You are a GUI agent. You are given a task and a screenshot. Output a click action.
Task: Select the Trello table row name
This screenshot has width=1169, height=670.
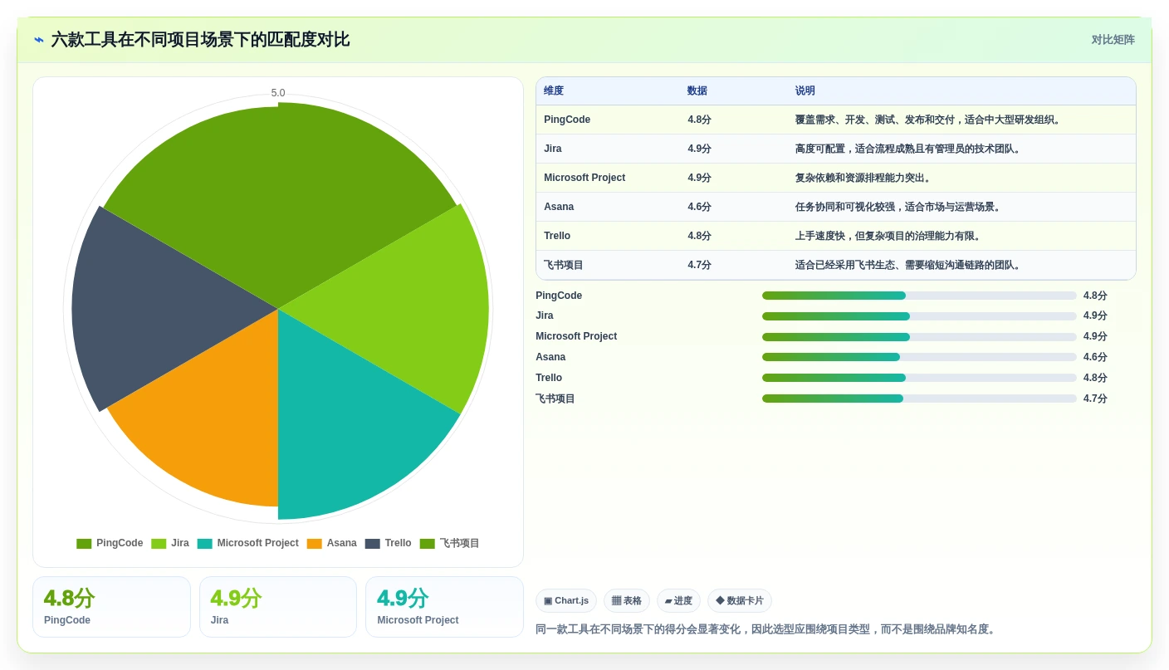coord(557,236)
